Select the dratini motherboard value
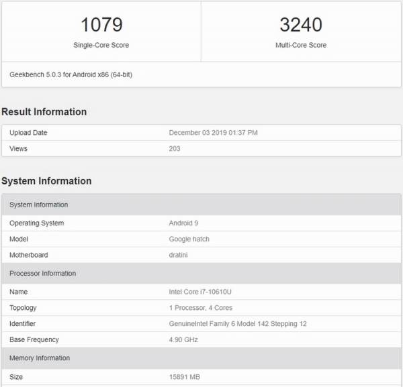This screenshot has height=387, width=403. [179, 255]
